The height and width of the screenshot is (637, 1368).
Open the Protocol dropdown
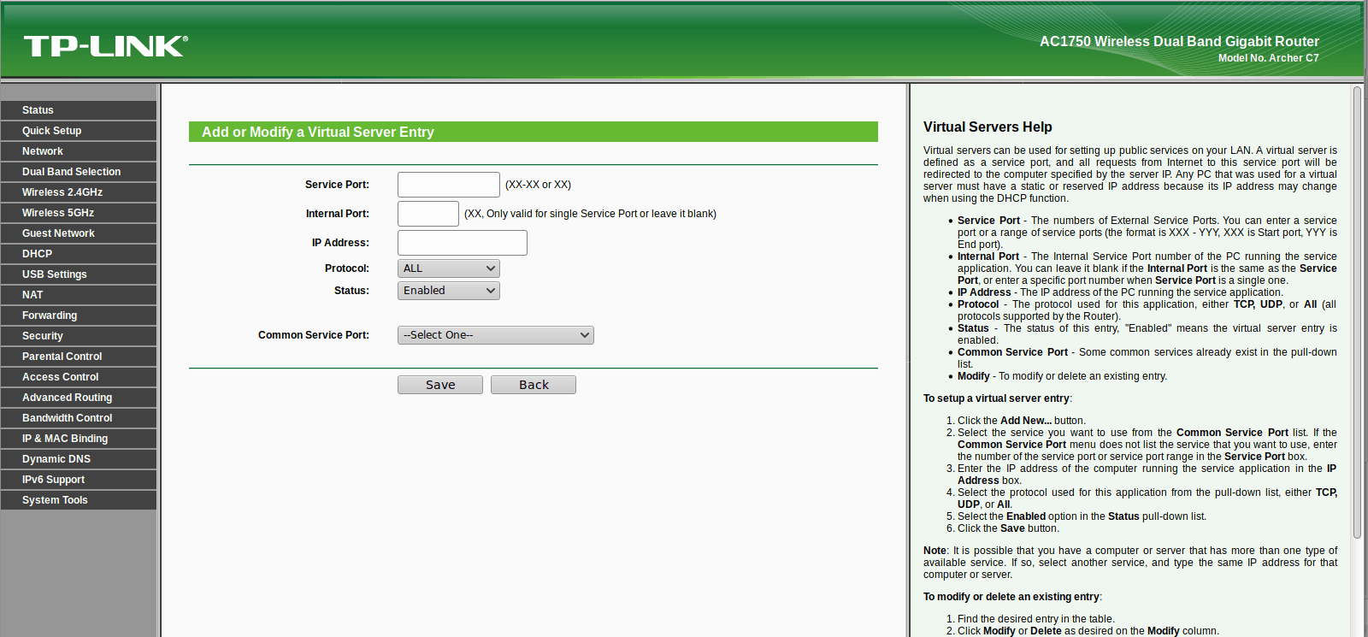449,268
